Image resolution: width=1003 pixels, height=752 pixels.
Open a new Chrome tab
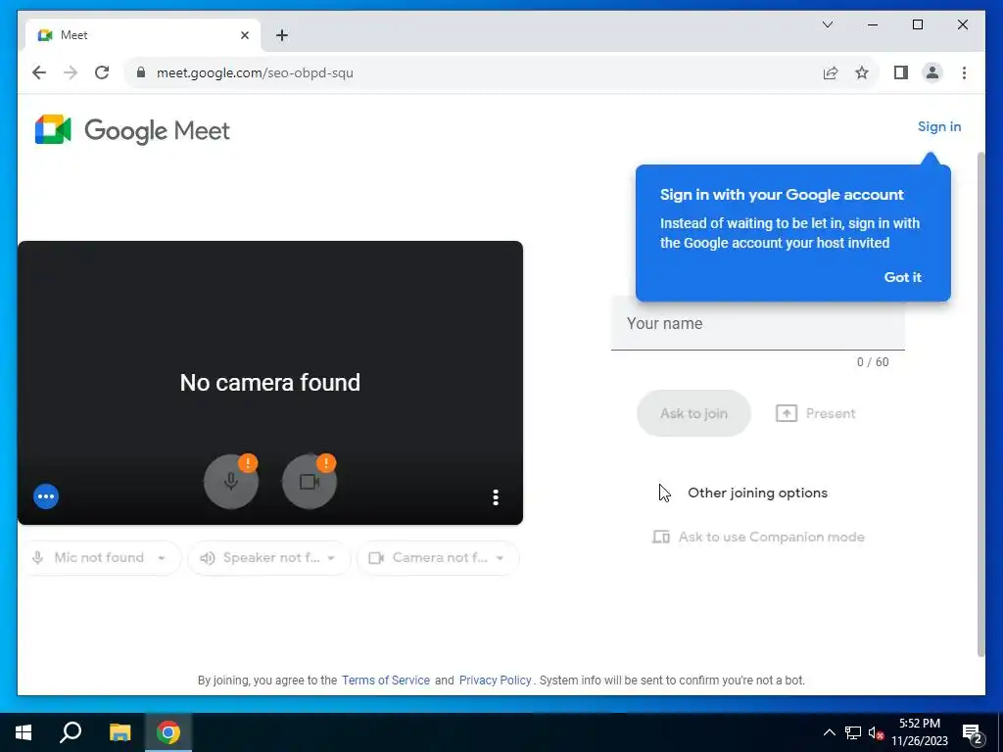[282, 35]
